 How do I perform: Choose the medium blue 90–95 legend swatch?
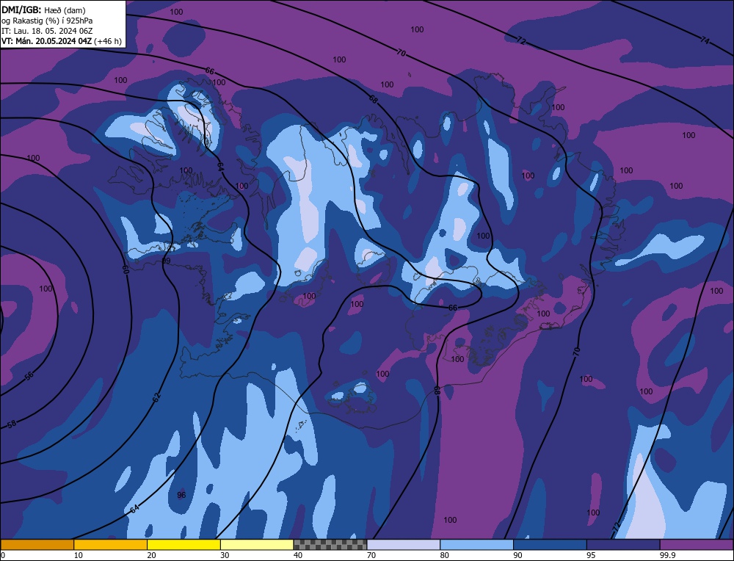550,545
